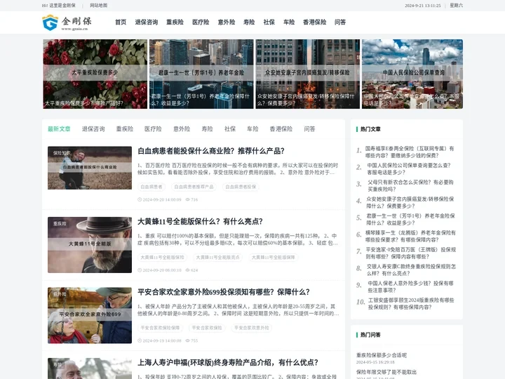Open the 中国人民保险公司保单查询 banner card
Image resolution: width=505 pixels, height=379 pixels.
412,74
